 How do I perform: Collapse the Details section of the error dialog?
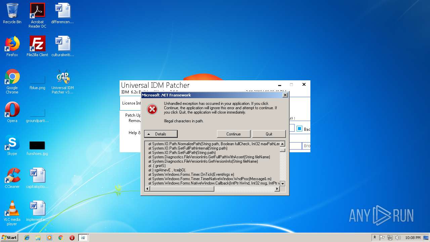[x=161, y=134]
